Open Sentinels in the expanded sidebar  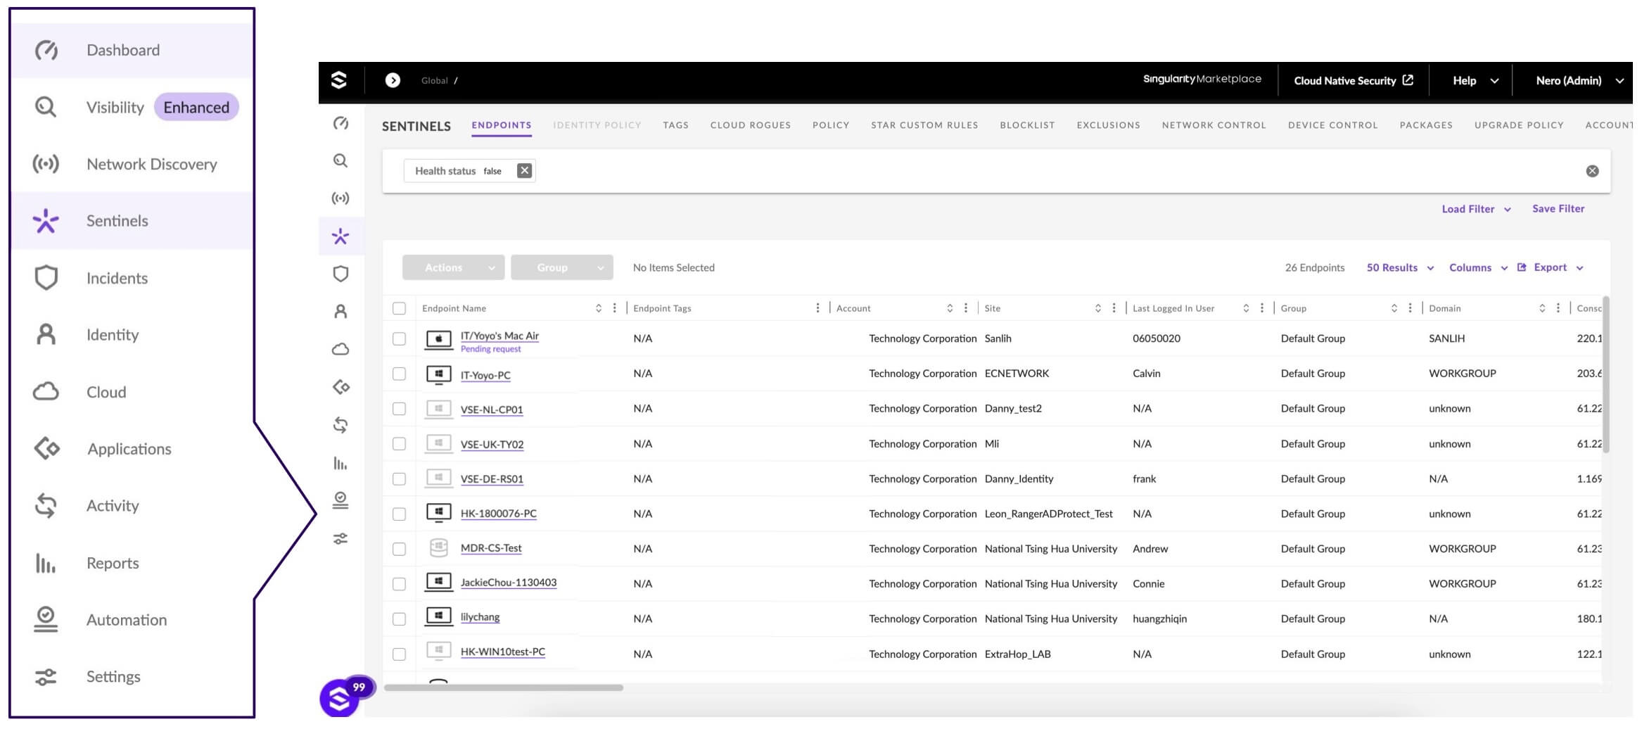[132, 221]
